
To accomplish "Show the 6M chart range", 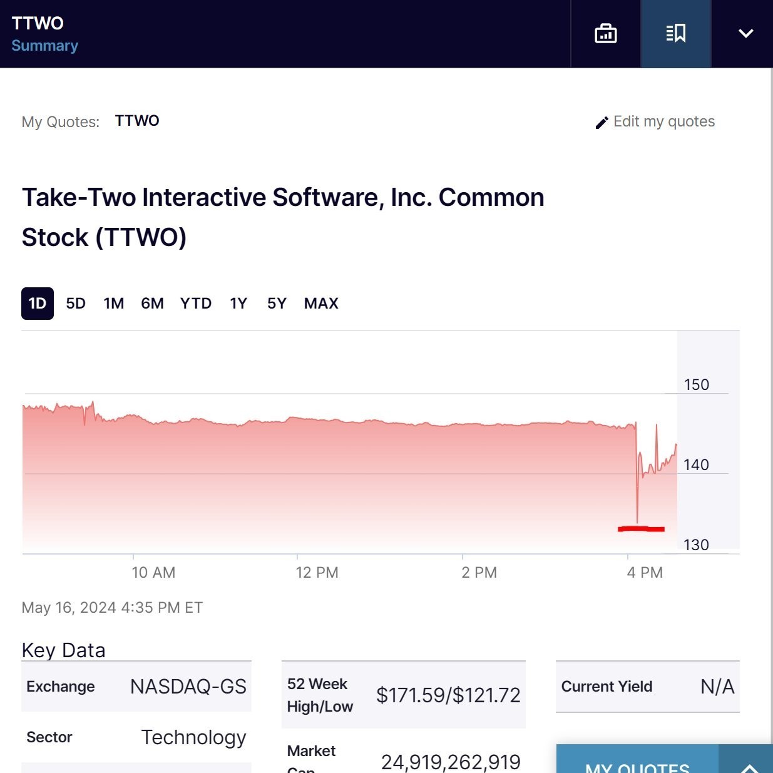I will (152, 304).
